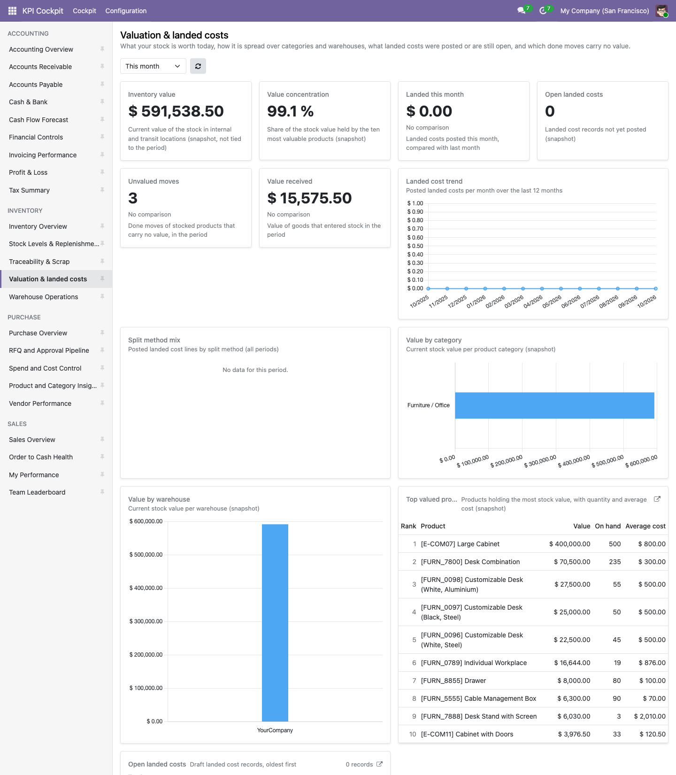
Task: Open the Configuration menu
Action: point(126,11)
